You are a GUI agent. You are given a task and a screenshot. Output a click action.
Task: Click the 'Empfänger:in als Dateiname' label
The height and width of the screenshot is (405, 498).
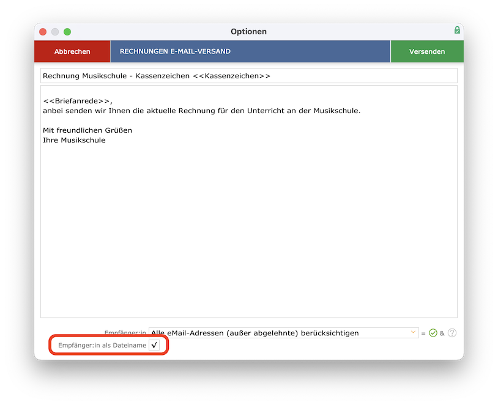pyautogui.click(x=102, y=346)
